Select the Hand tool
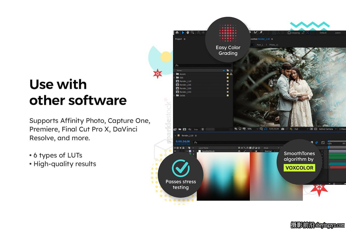The image size is (346, 231). point(188,33)
